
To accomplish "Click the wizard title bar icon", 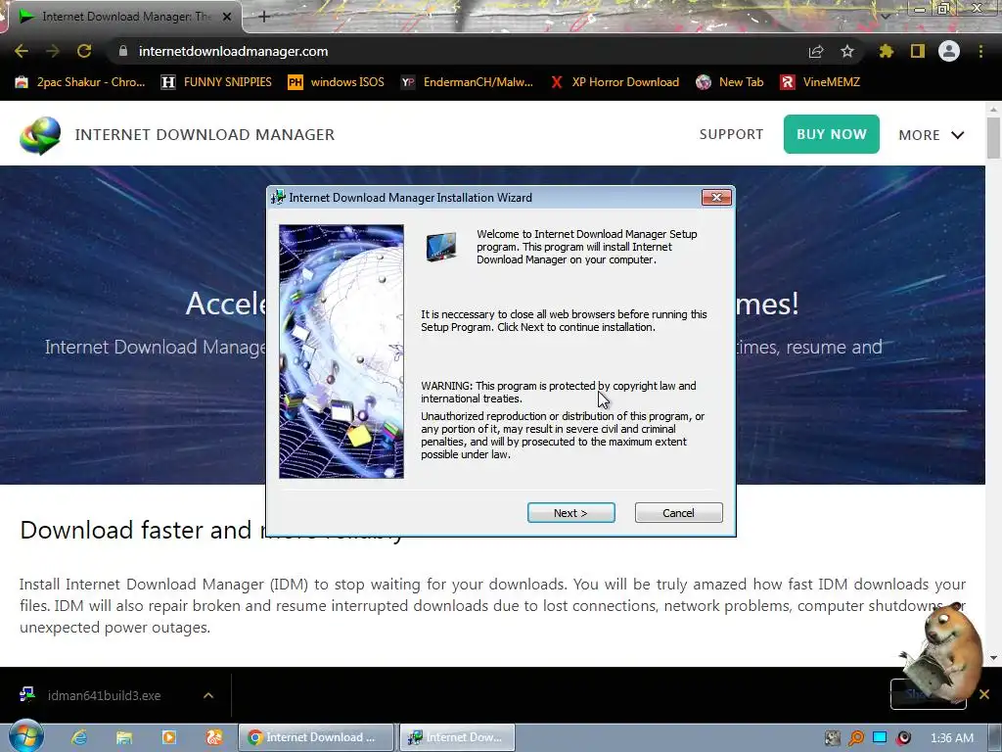I will coord(278,198).
